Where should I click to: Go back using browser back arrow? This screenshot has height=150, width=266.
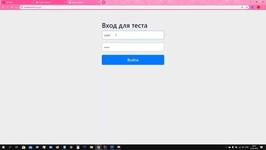(3, 7)
